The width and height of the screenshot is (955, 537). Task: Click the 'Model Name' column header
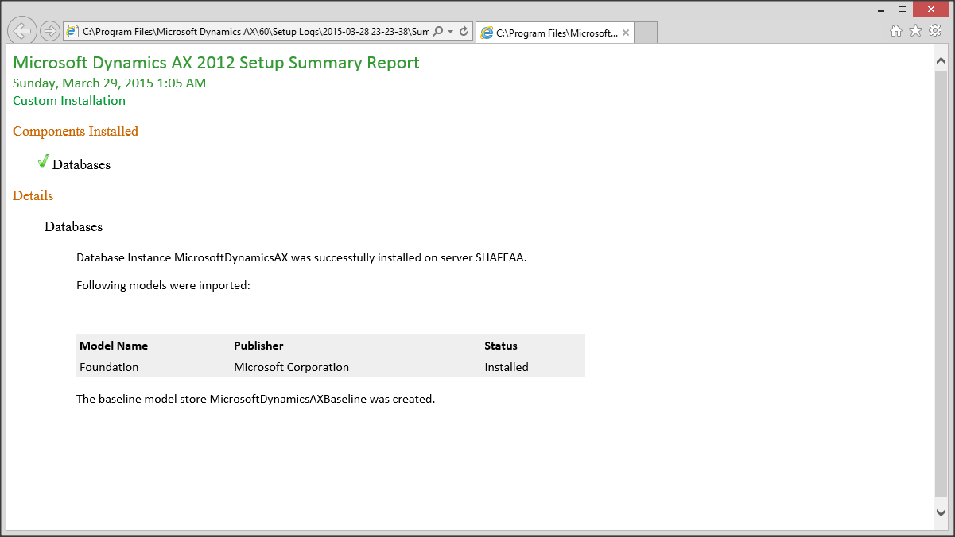[114, 346]
